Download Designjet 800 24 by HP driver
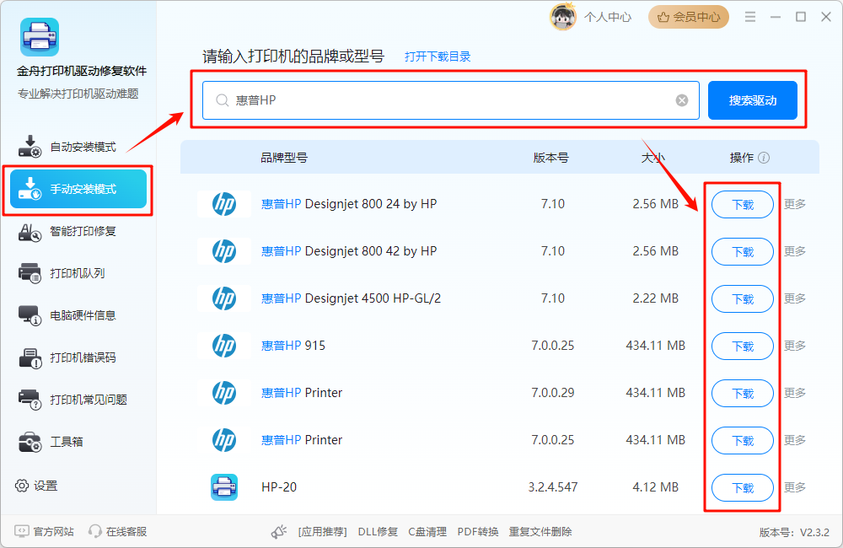 (743, 204)
